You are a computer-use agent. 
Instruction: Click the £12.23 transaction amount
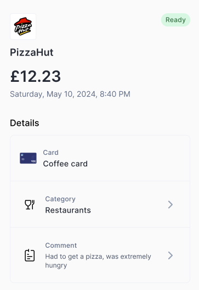pos(36,76)
